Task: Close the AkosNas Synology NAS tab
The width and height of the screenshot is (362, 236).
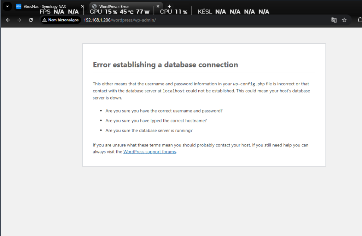Action: [82, 6]
